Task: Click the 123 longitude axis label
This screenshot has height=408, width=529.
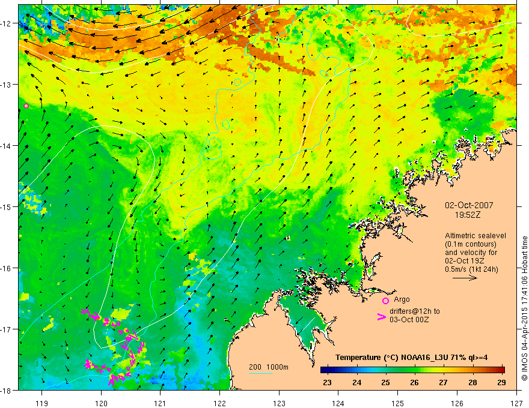Action: coord(279,403)
